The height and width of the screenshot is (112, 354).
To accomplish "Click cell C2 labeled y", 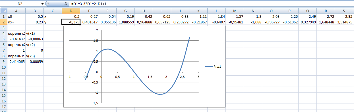I will pyautogui.click(x=53, y=22).
